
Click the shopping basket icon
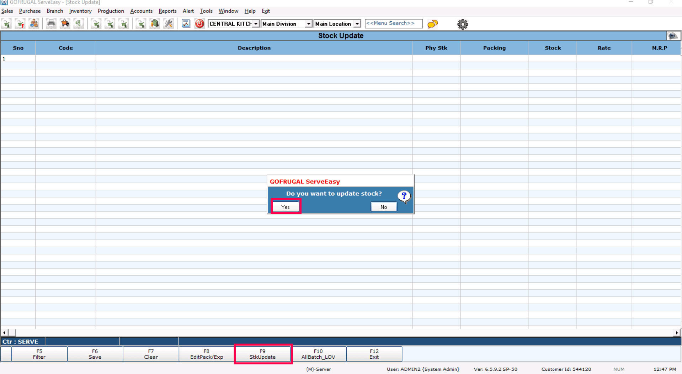pyautogui.click(x=65, y=24)
